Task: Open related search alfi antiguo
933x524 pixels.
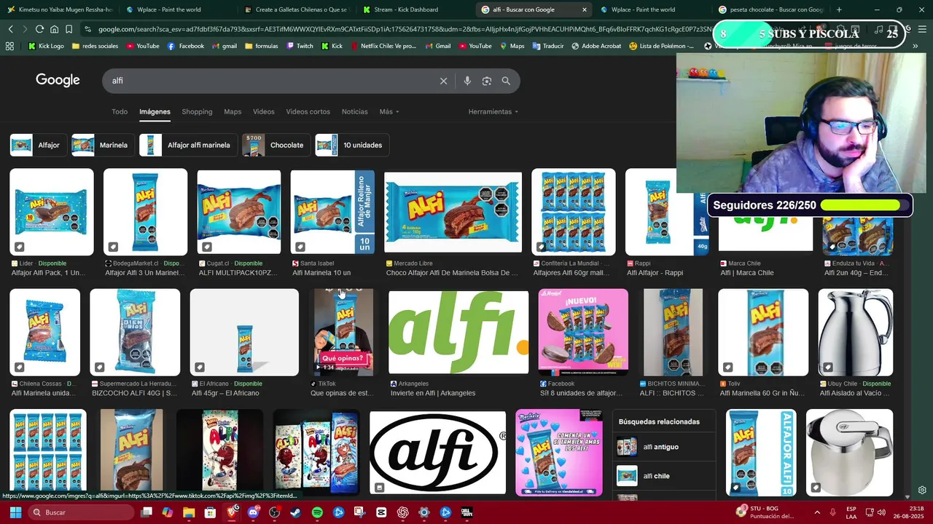Action: pos(664,447)
